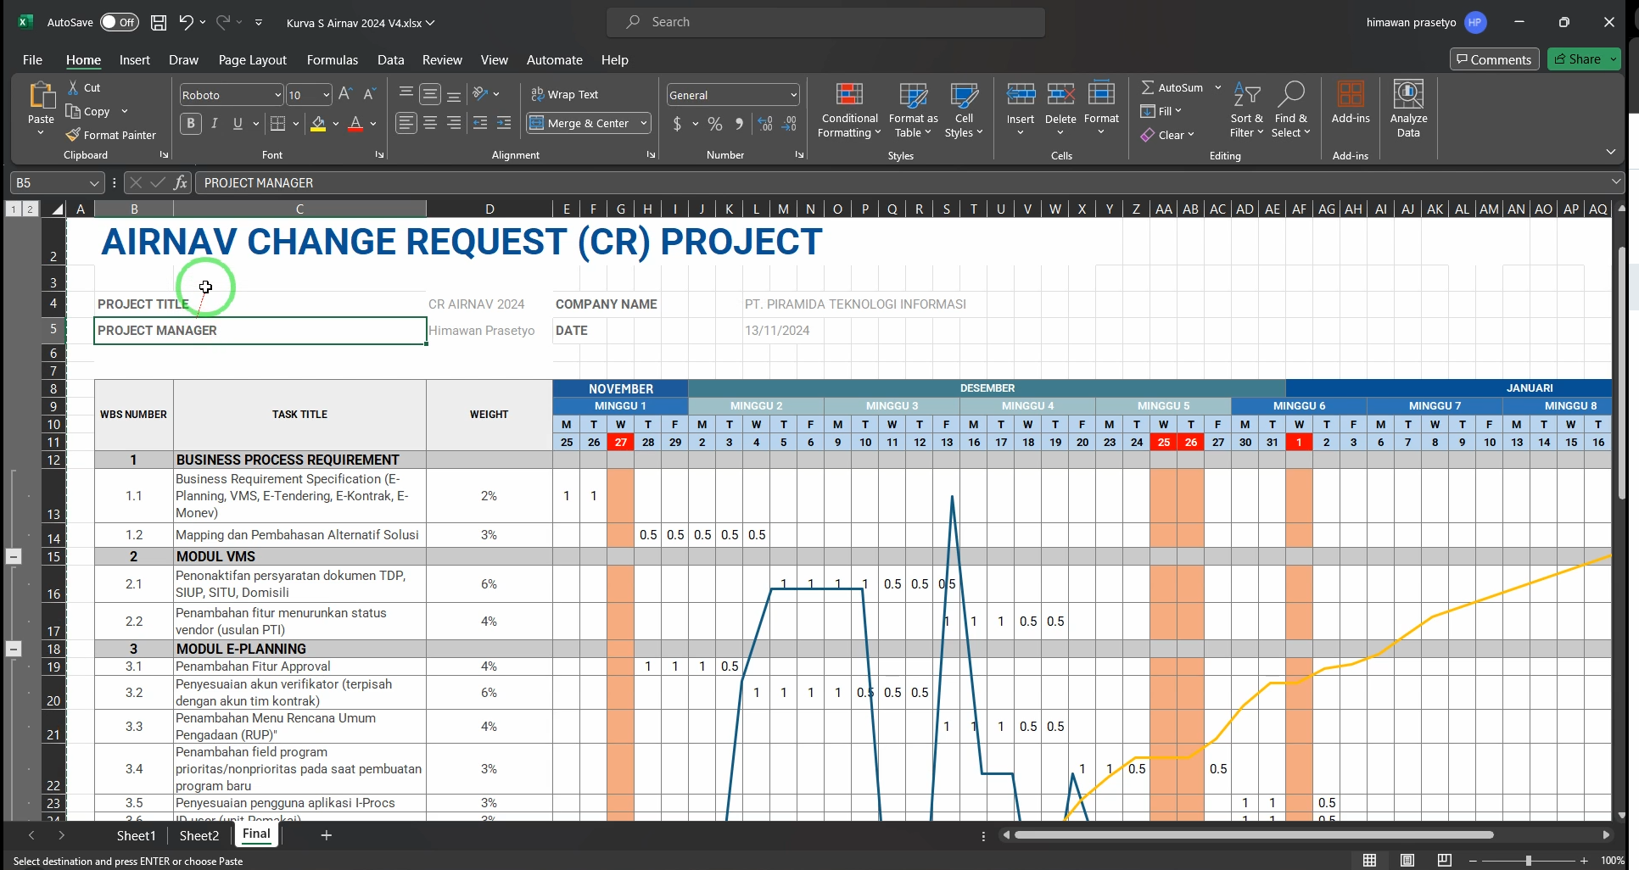1639x870 pixels.
Task: Click the Format Painter brush icon
Action: point(74,135)
